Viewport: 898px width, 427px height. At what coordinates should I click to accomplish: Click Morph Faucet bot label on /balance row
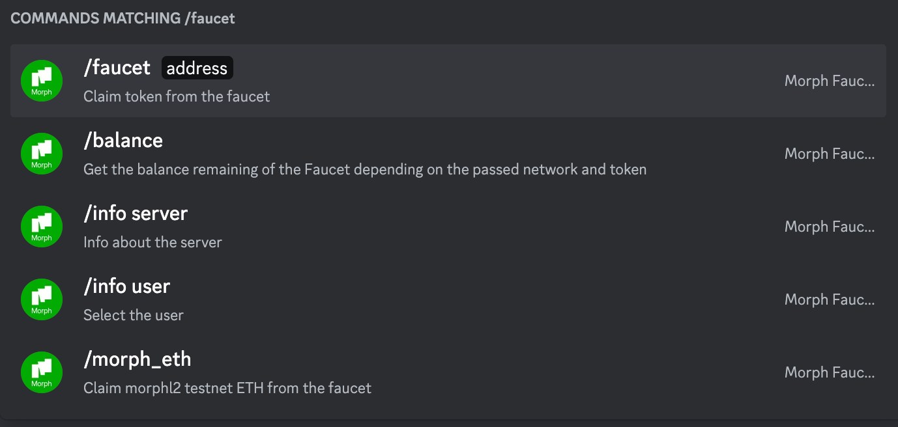pyautogui.click(x=829, y=154)
